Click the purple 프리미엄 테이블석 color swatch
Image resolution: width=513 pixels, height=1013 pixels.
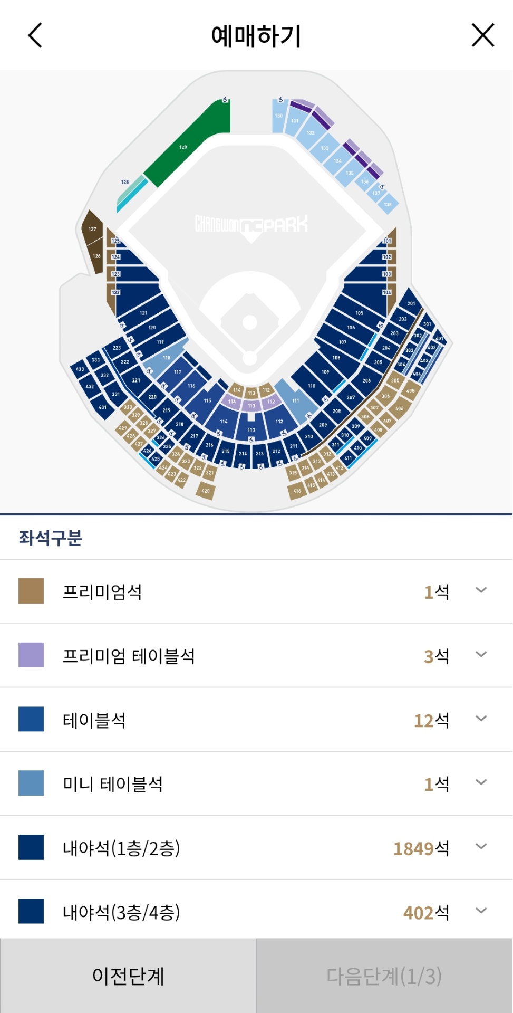tap(31, 655)
